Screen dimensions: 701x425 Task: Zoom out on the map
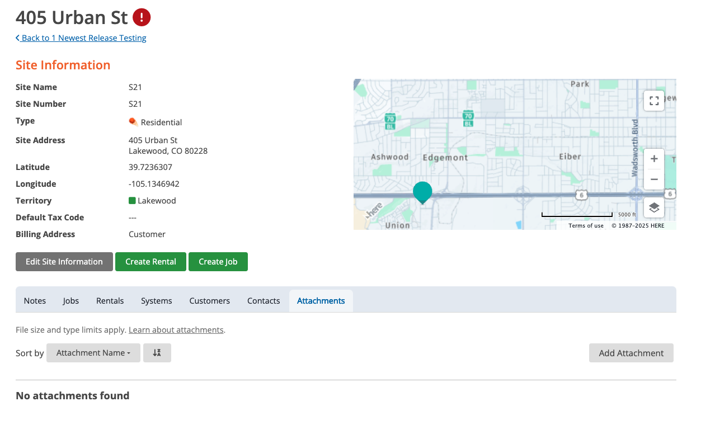tap(654, 180)
